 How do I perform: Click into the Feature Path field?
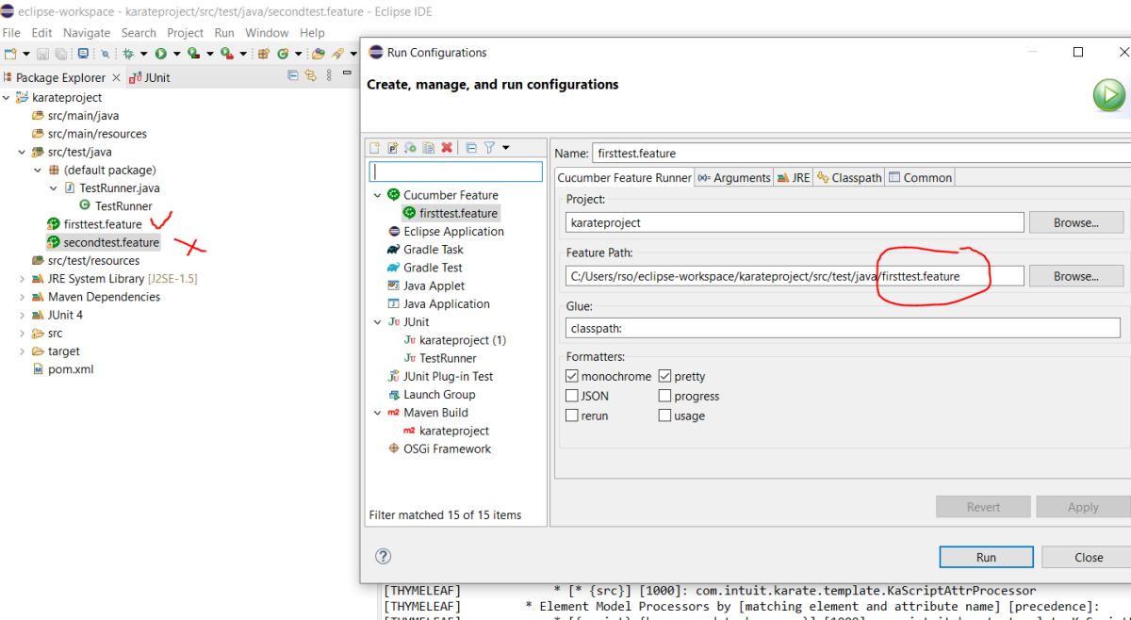point(795,276)
